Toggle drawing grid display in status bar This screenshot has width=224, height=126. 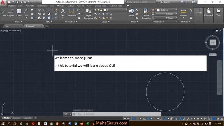pyautogui.click(x=134, y=119)
